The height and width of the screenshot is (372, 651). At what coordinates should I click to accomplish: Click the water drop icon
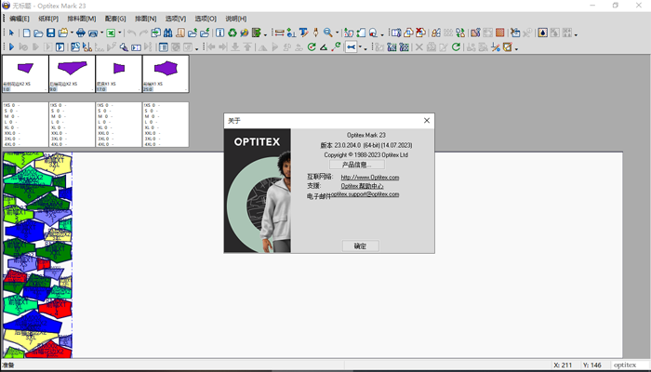[x=542, y=33]
